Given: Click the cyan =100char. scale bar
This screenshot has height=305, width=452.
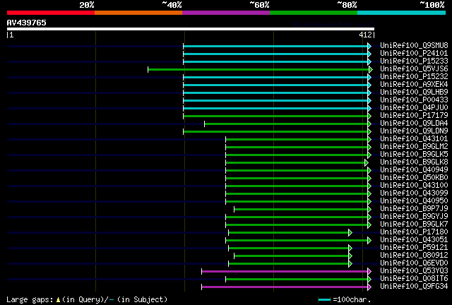Looking at the screenshot, I should click(x=325, y=300).
